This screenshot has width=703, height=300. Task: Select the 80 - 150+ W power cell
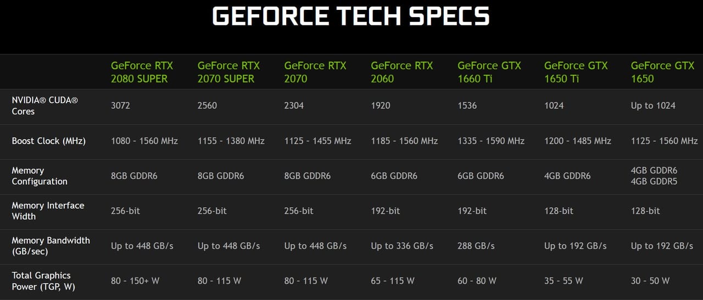(x=135, y=281)
